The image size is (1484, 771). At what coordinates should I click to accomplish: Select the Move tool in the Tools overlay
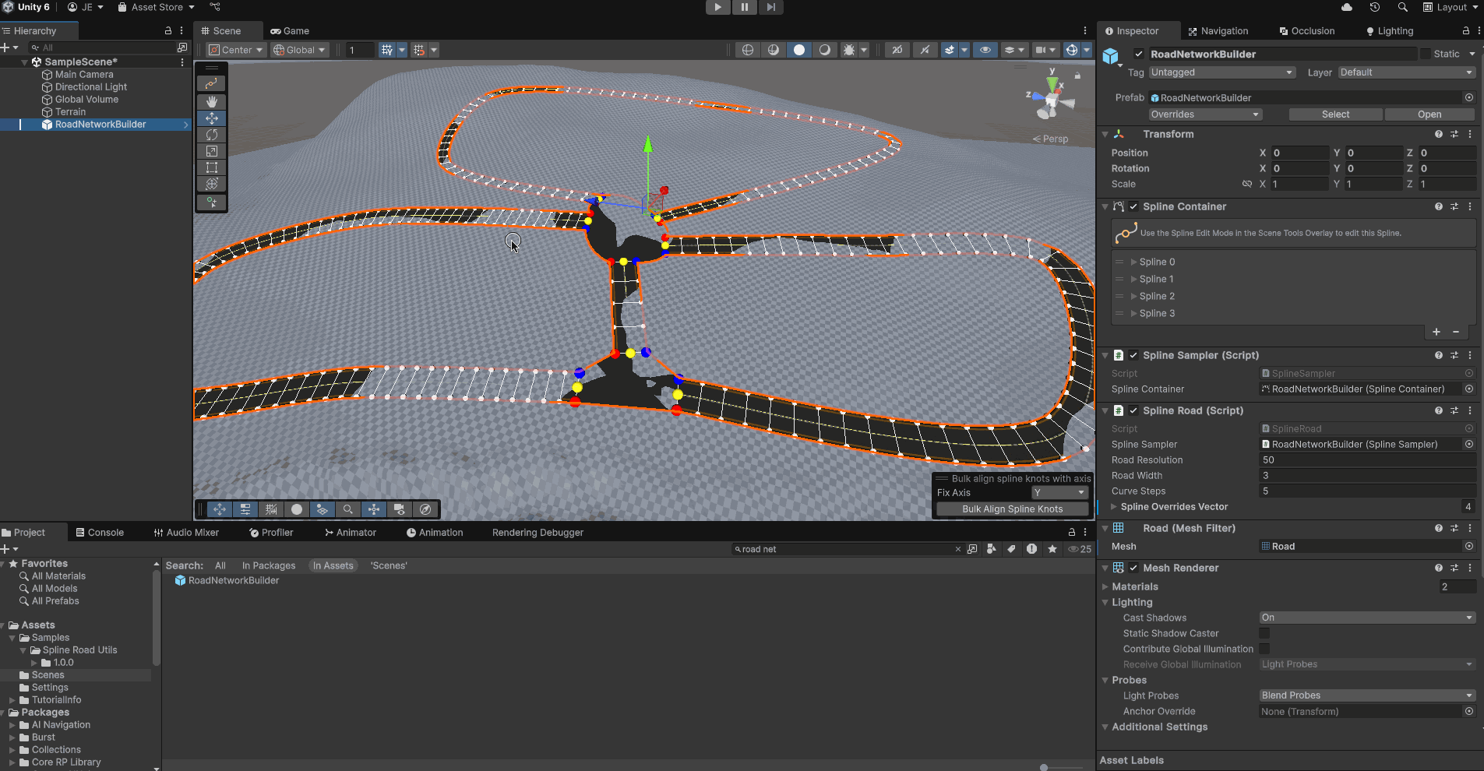211,118
